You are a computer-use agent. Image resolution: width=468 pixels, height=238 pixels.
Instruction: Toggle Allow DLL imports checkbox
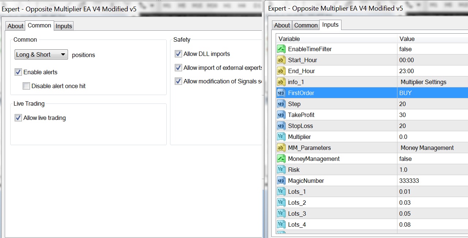pos(178,54)
